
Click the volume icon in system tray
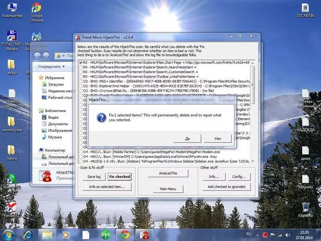pyautogui.click(x=288, y=235)
